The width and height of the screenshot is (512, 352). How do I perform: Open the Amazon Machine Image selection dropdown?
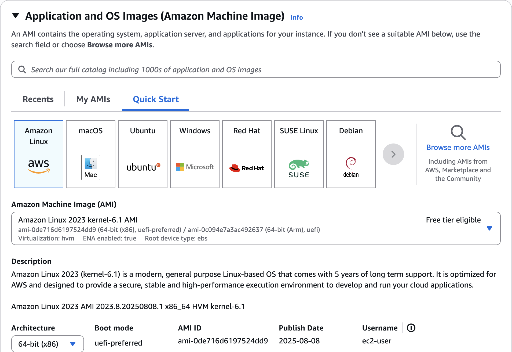(256, 228)
